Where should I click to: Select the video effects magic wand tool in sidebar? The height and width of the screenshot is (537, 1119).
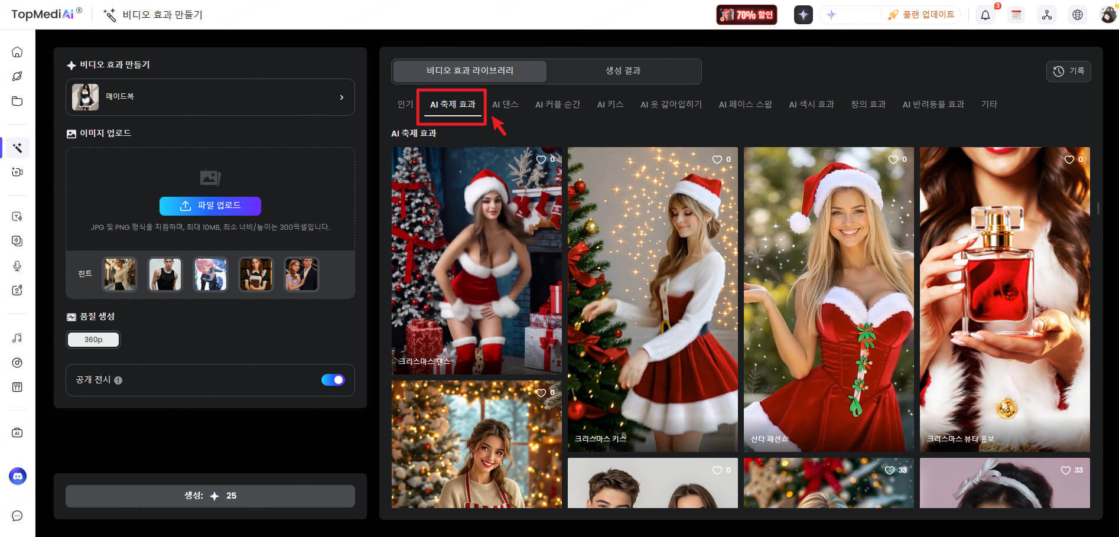point(17,148)
